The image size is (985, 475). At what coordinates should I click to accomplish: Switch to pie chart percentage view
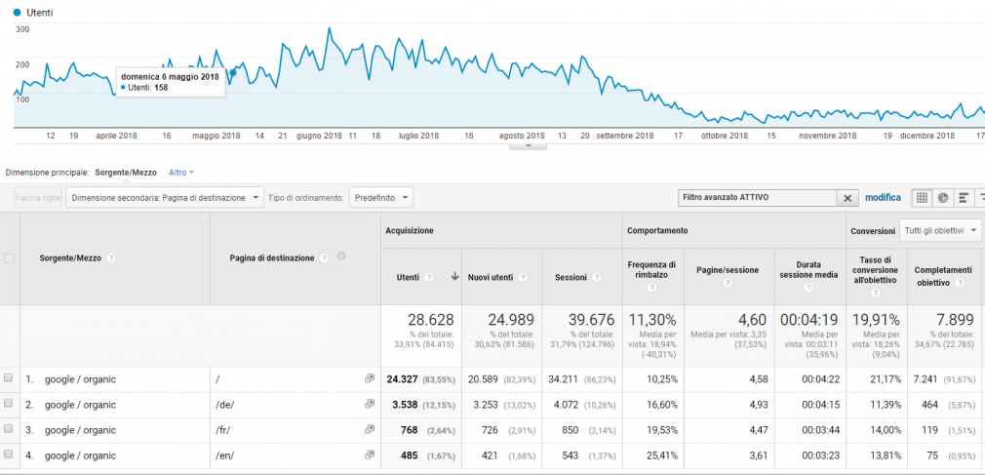pos(943,198)
